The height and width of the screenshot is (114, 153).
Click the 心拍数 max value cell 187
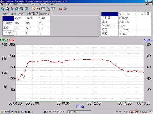pos(20,23)
